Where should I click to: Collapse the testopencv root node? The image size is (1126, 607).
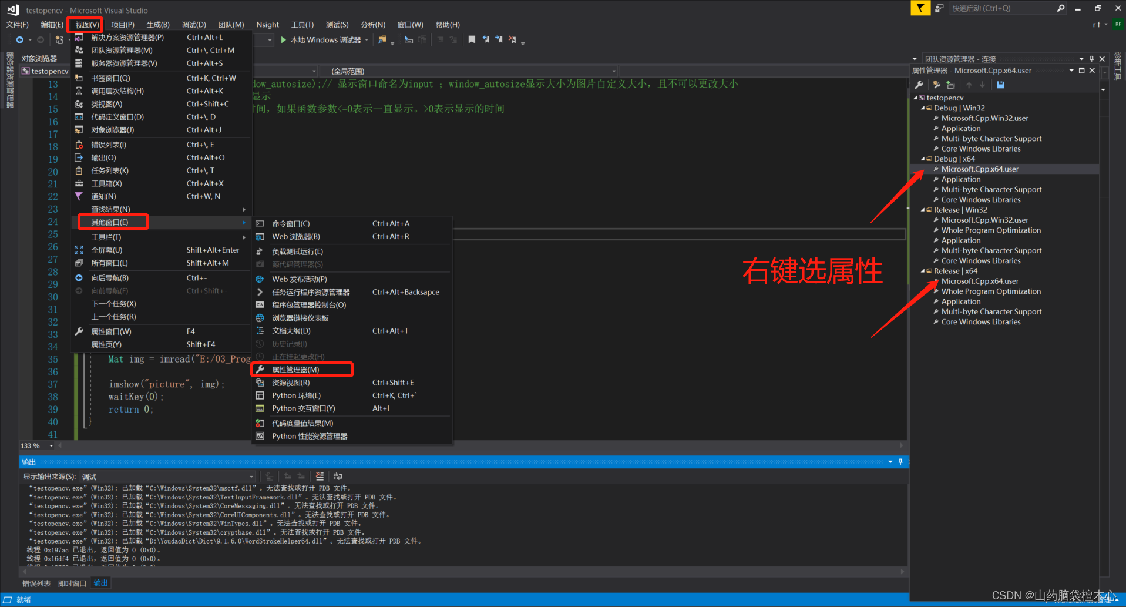click(x=915, y=98)
